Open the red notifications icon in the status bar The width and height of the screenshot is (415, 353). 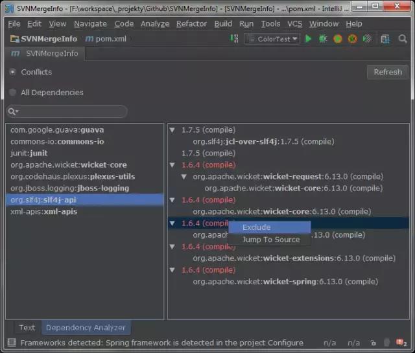pyautogui.click(x=401, y=343)
